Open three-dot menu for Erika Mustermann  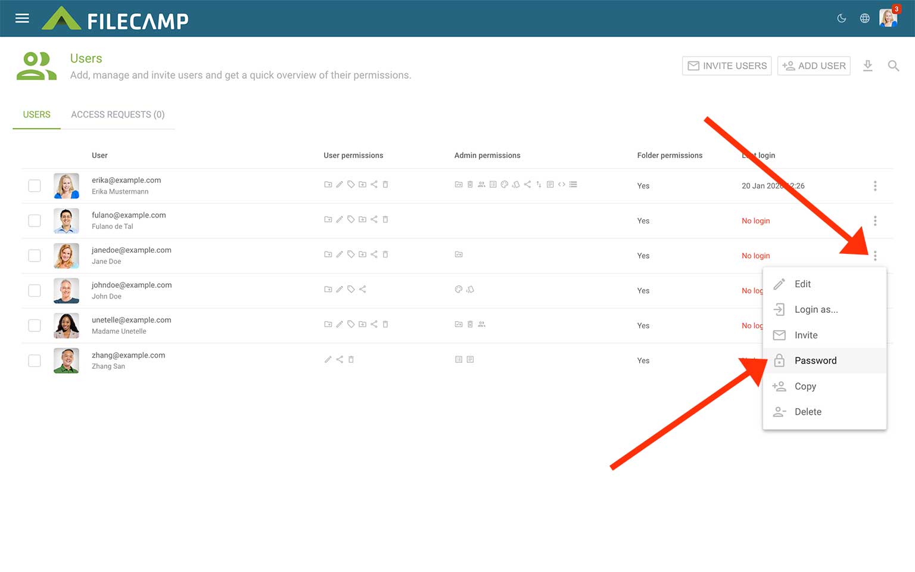(x=875, y=186)
